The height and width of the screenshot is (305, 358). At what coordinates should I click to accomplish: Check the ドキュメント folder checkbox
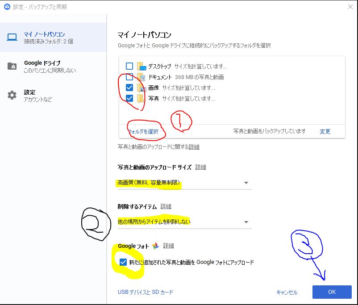pyautogui.click(x=129, y=77)
